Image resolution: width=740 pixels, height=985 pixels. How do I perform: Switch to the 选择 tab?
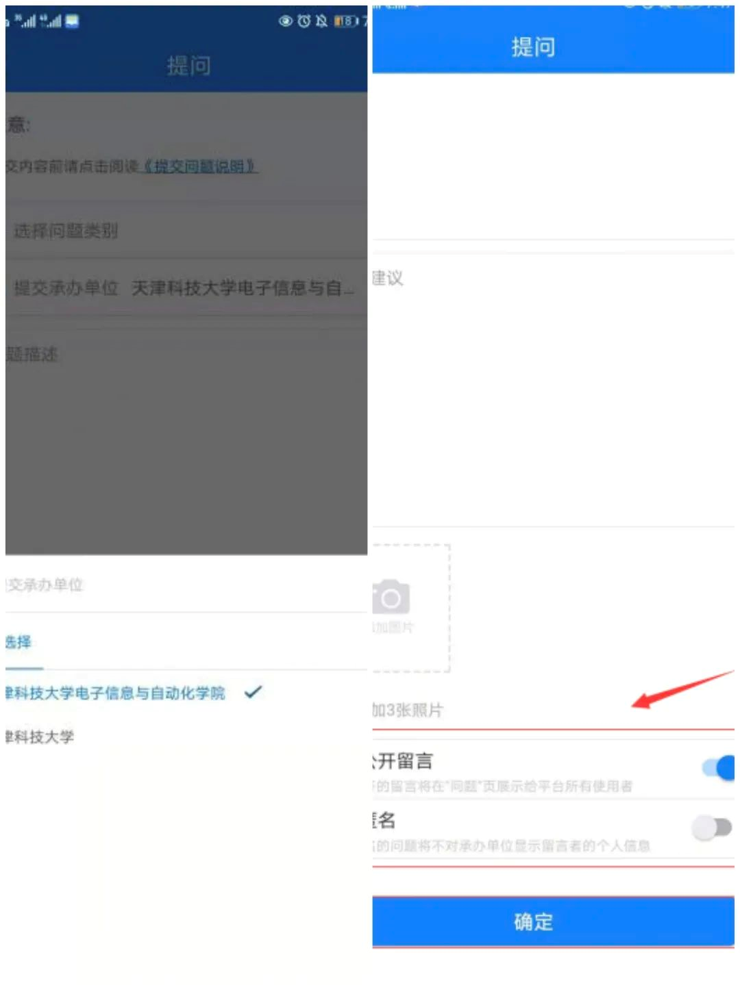pos(18,642)
